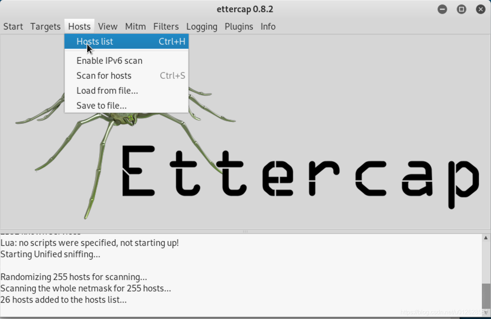
Task: Maximize the ettercap window
Action: pyautogui.click(x=461, y=9)
